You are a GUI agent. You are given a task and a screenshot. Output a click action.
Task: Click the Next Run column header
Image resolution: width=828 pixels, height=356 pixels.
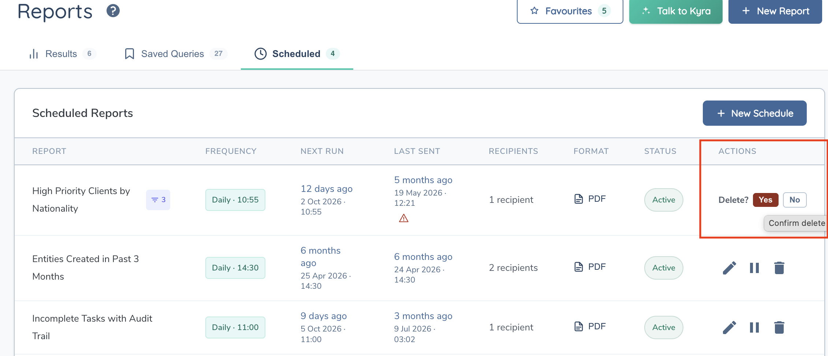pos(322,151)
